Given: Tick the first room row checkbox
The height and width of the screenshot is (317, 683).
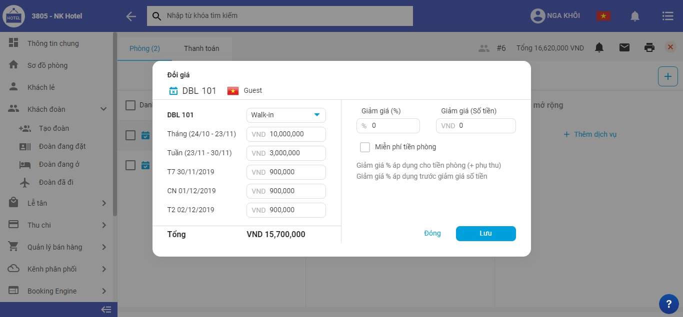Looking at the screenshot, I should 130,135.
